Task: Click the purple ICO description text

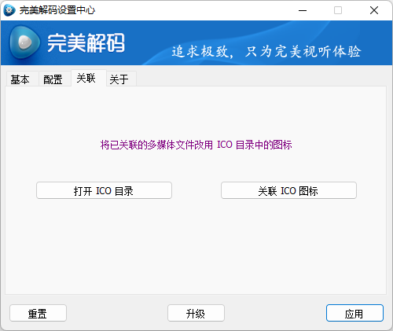Action: coord(196,145)
